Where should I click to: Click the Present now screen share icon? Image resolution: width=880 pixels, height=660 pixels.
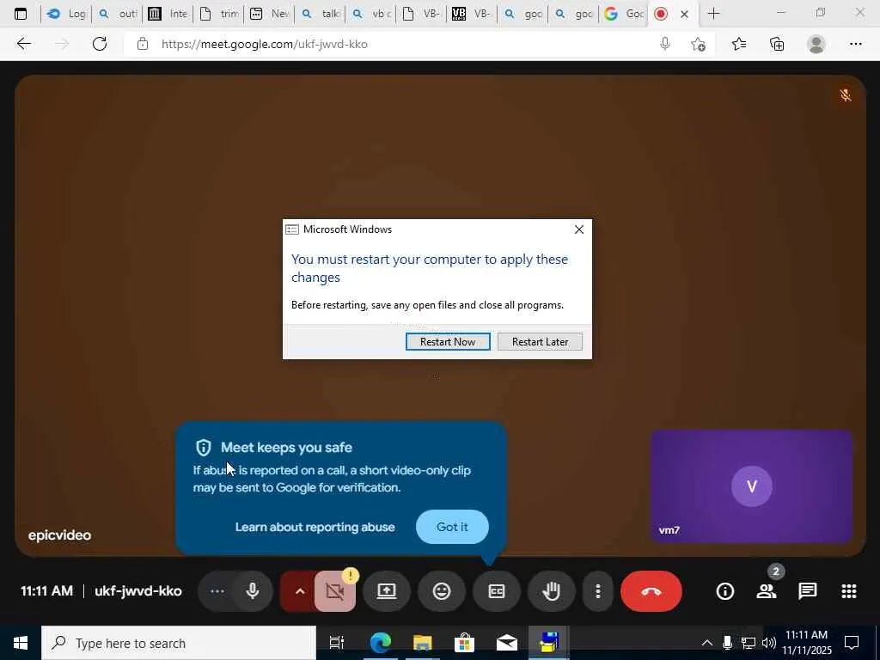click(x=387, y=591)
